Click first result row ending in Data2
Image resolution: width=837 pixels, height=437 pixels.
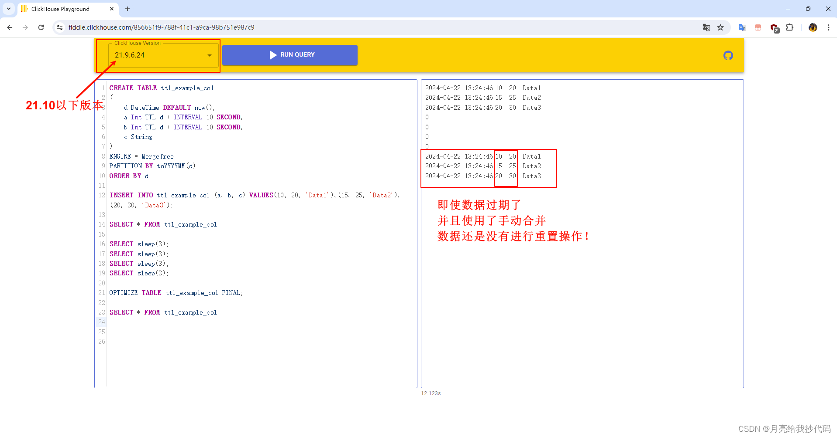pyautogui.click(x=483, y=98)
